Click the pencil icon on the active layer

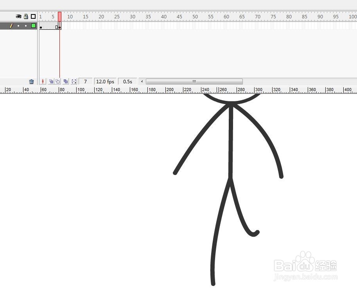point(11,26)
